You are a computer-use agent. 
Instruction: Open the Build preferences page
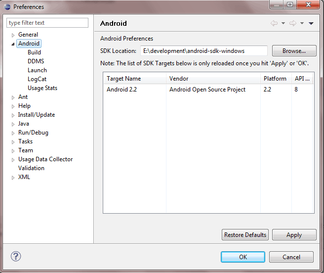(34, 52)
